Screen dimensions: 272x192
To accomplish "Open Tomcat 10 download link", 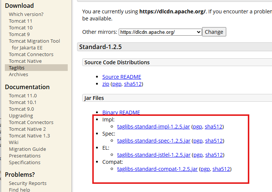I will coord(20,28).
